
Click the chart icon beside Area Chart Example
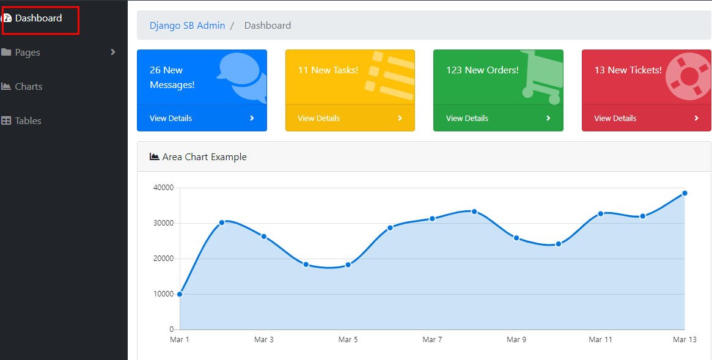coord(155,156)
